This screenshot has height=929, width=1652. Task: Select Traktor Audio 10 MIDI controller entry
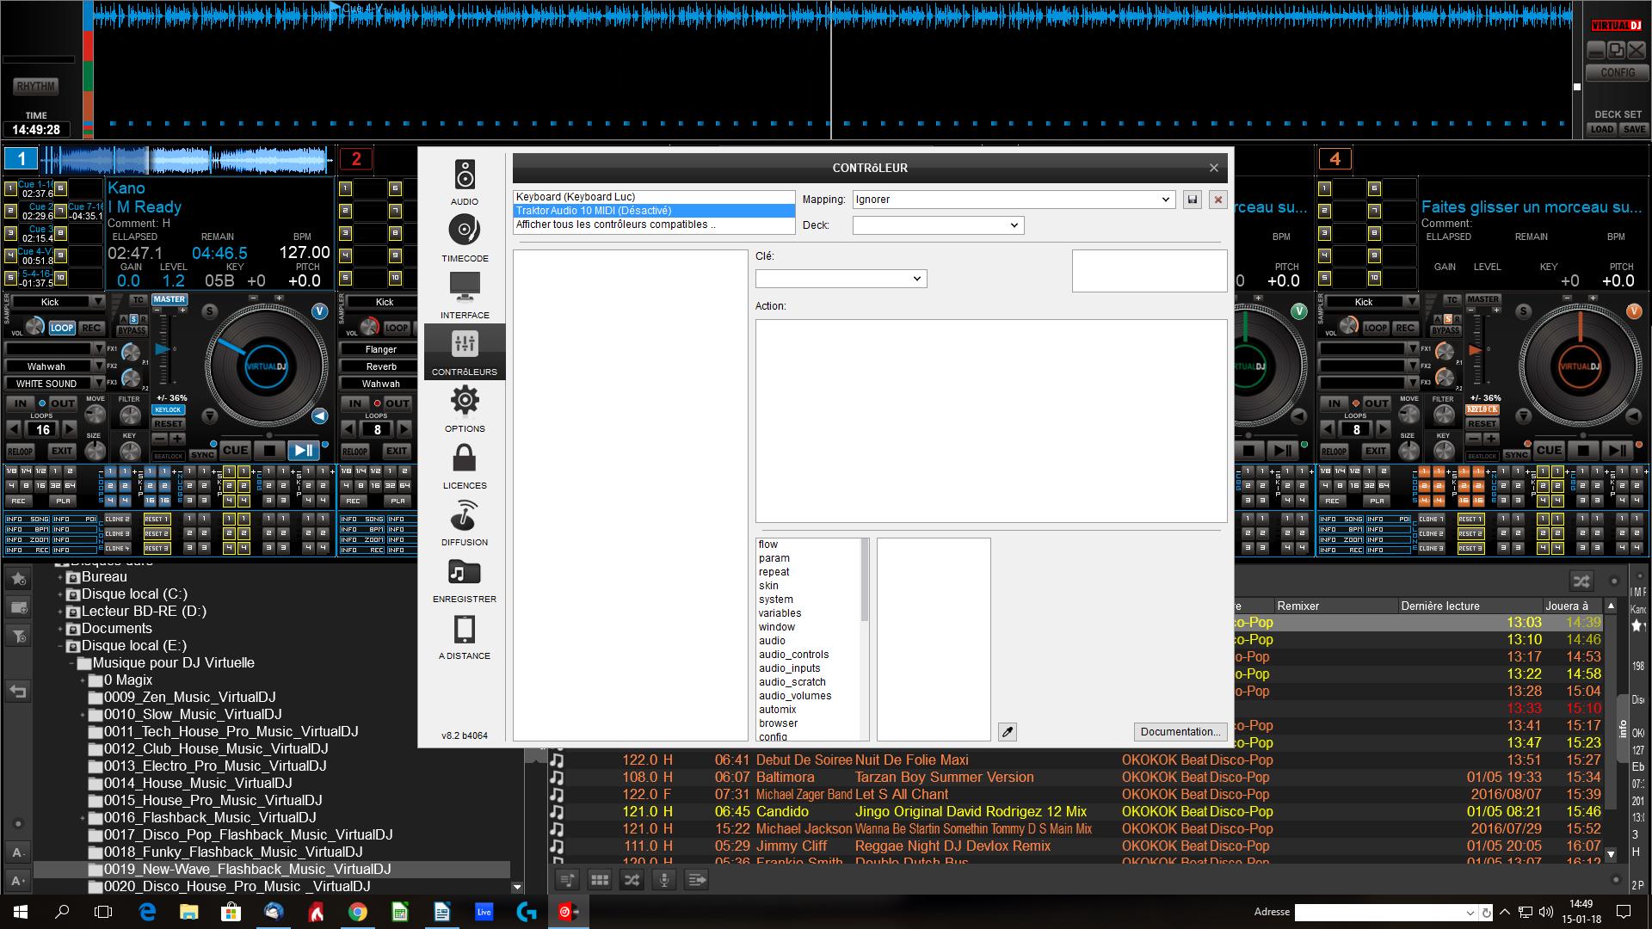click(654, 211)
